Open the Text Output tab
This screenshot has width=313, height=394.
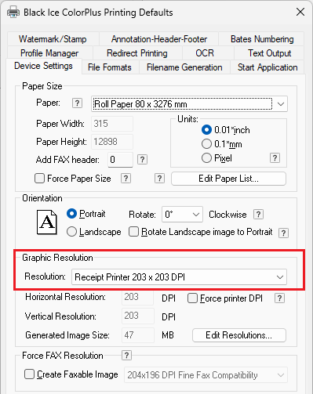[270, 53]
